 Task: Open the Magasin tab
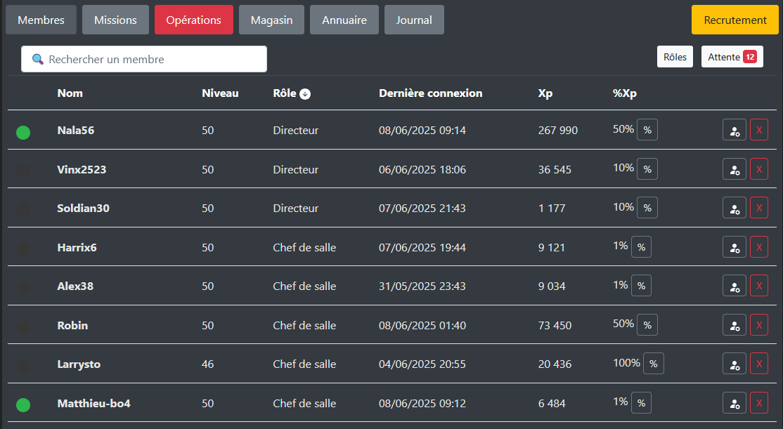[271, 20]
